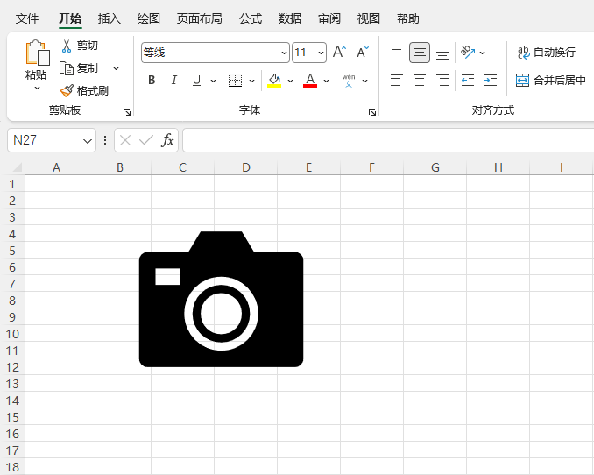This screenshot has height=475, width=594.
Task: Select column A header
Action: pos(56,167)
